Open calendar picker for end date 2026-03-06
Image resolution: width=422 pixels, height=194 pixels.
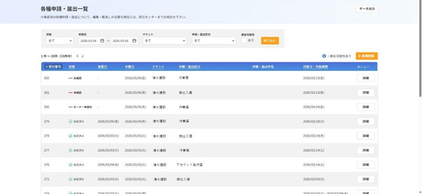click(134, 41)
